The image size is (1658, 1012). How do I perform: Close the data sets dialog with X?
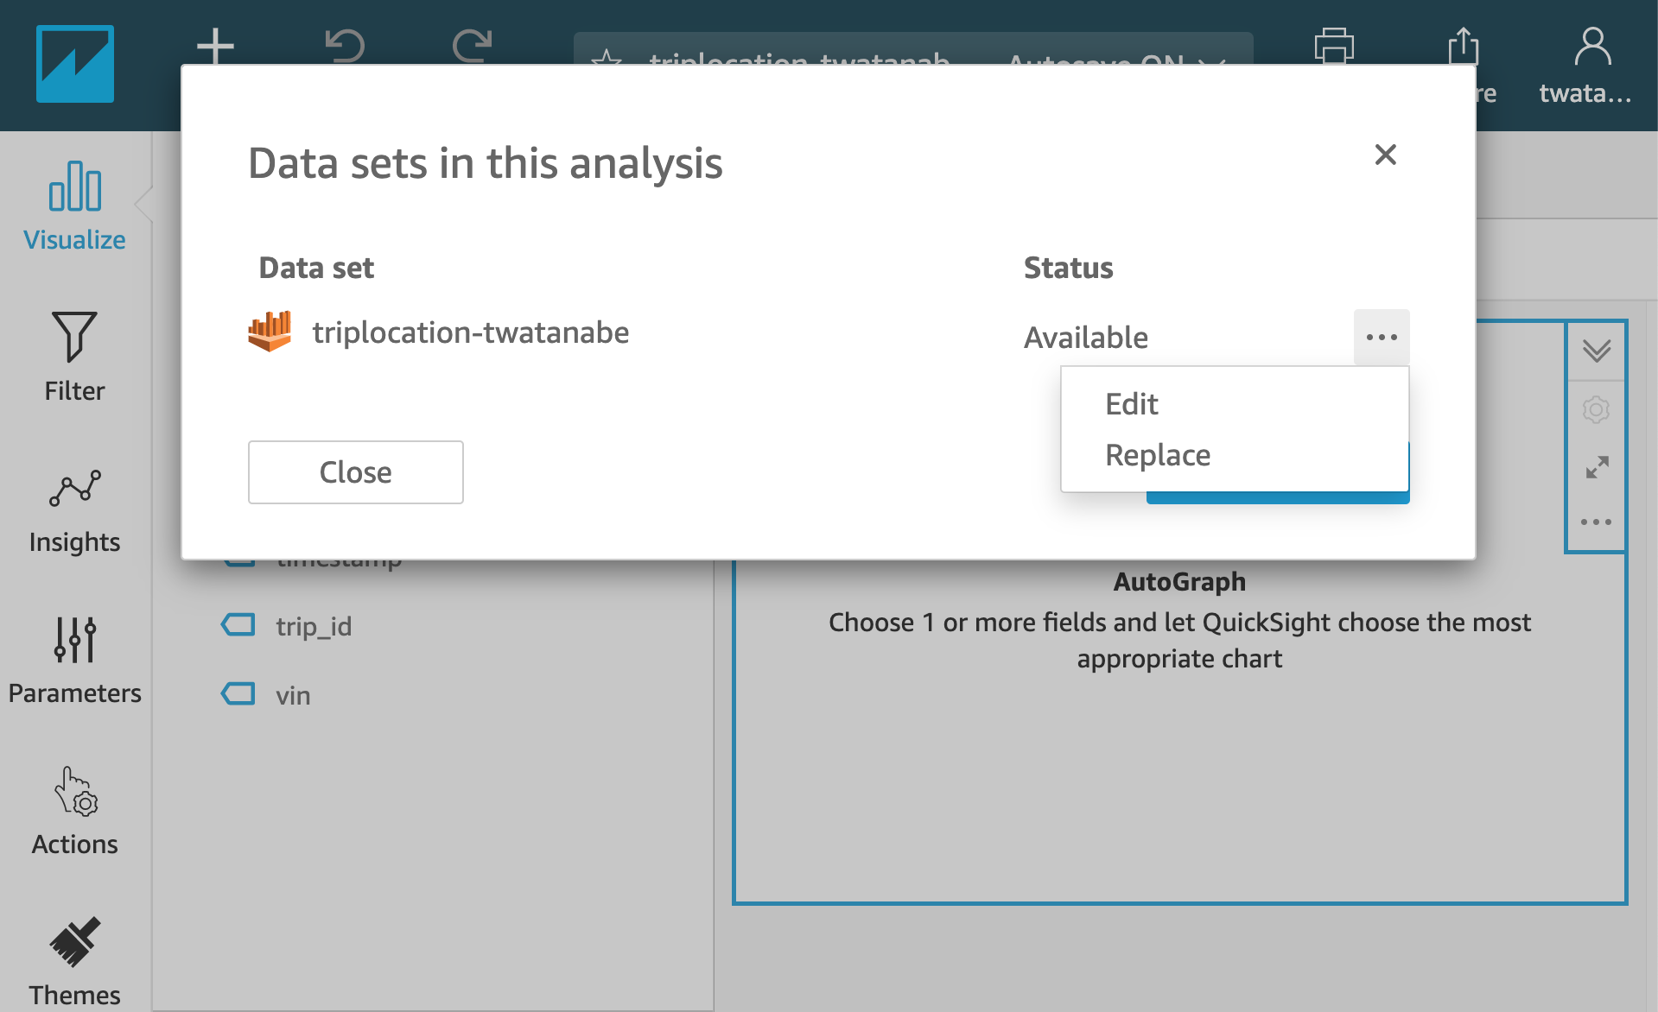pyautogui.click(x=1386, y=155)
